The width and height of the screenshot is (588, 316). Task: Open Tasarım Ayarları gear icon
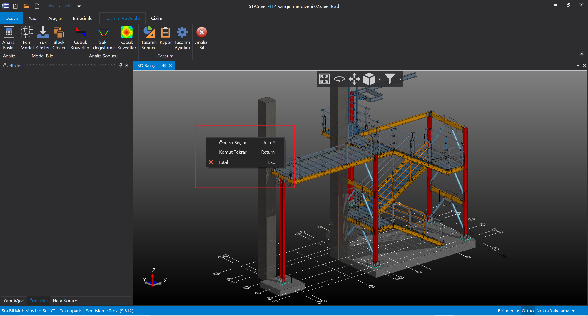click(x=182, y=33)
